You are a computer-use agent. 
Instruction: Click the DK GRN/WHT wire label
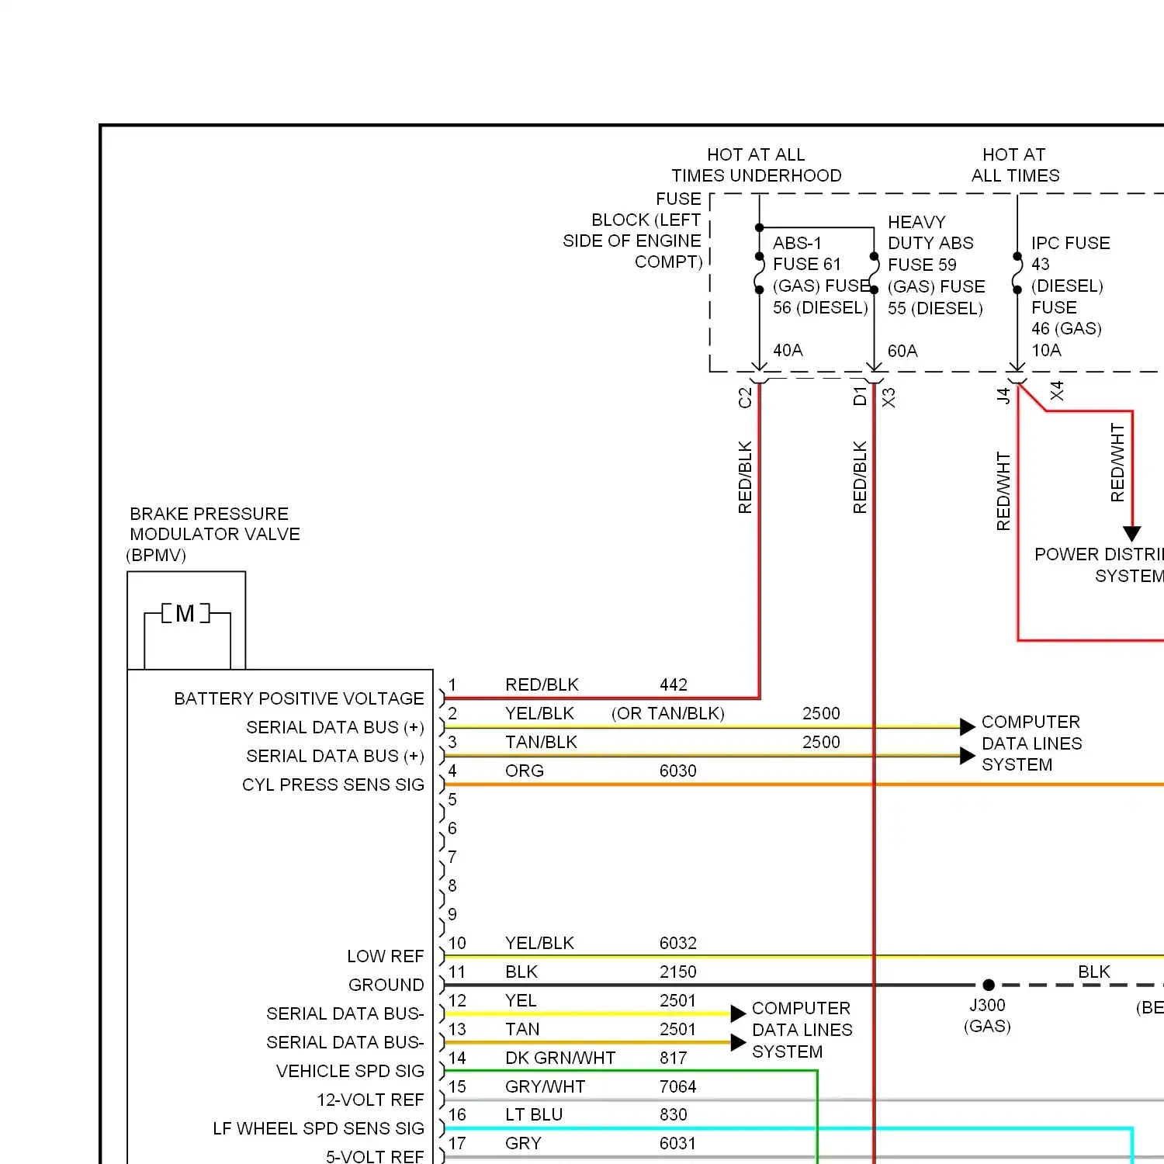click(x=560, y=1058)
